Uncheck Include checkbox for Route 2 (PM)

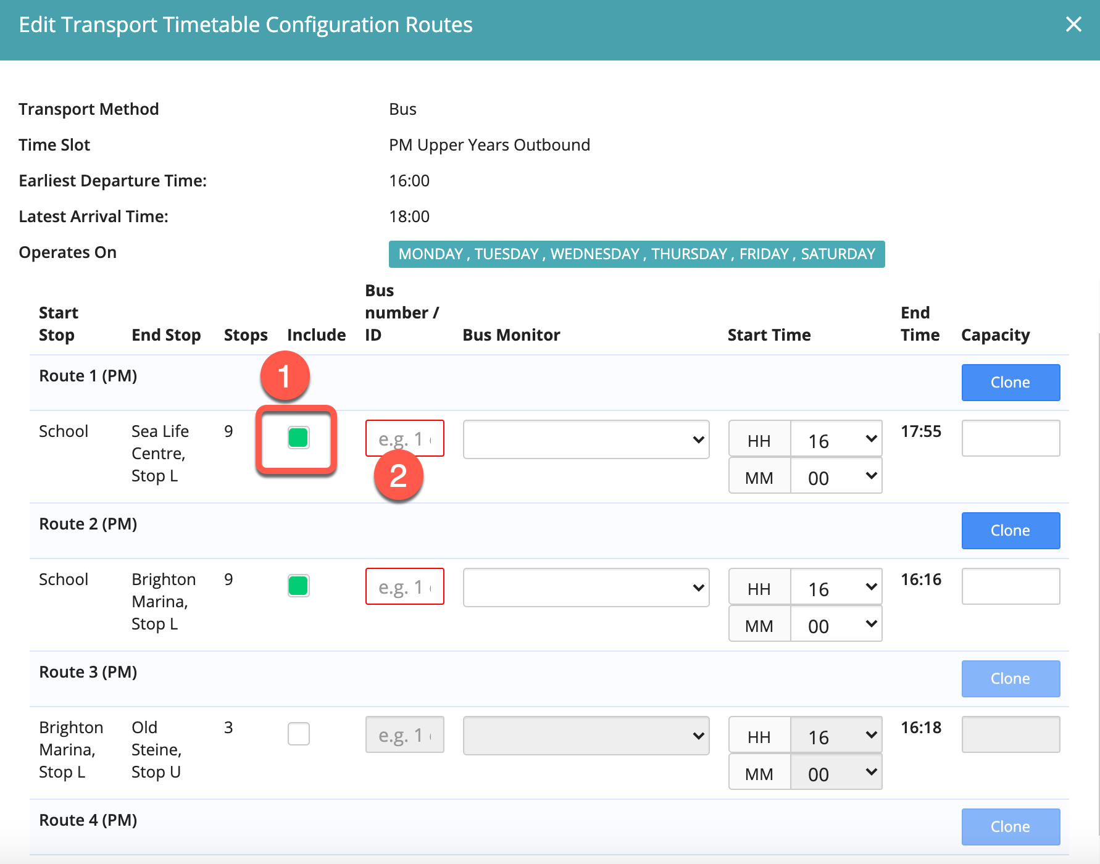298,586
